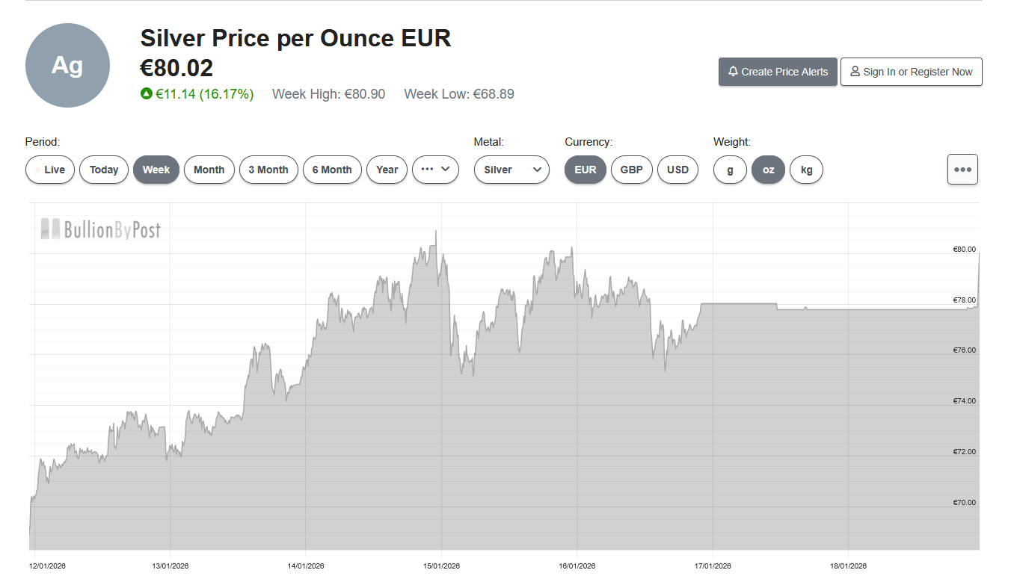Click the Ag silver symbol circle
This screenshot has height=576, width=1014.
pyautogui.click(x=67, y=66)
